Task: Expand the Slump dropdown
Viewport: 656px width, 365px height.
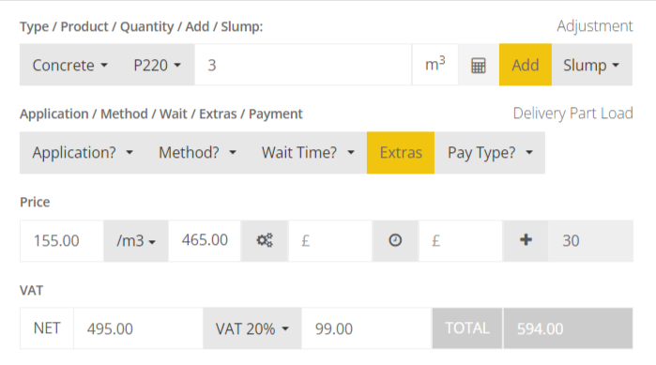Action: click(591, 66)
